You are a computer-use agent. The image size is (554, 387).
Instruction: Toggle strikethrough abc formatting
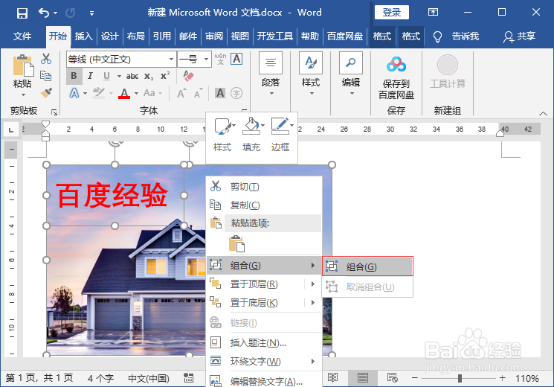coord(132,76)
